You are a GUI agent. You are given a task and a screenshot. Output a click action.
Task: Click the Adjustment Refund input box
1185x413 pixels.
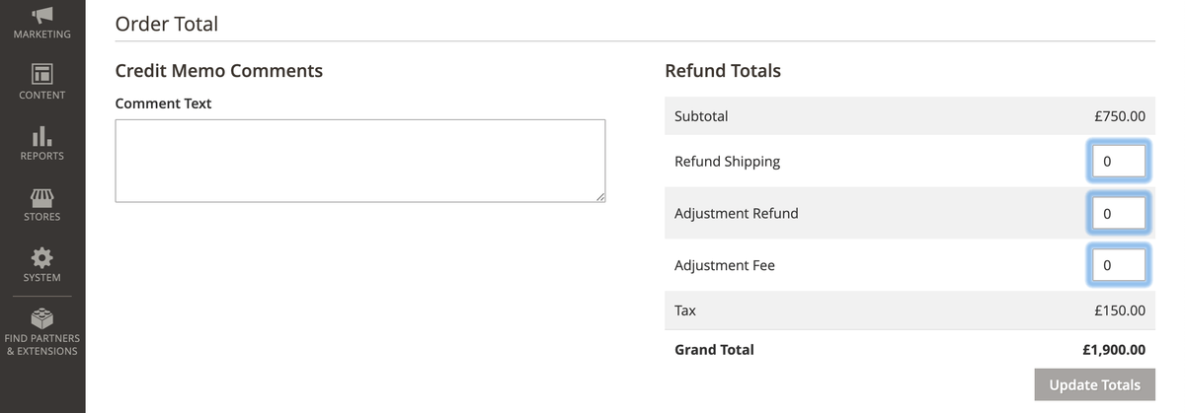pyautogui.click(x=1118, y=213)
